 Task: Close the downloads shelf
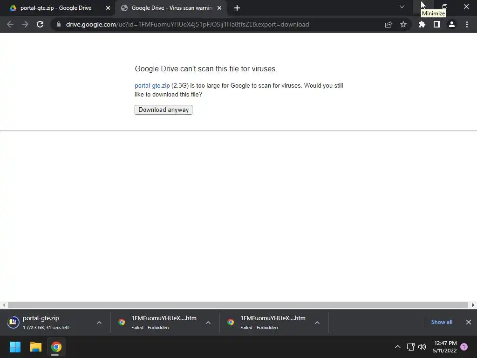(x=469, y=322)
